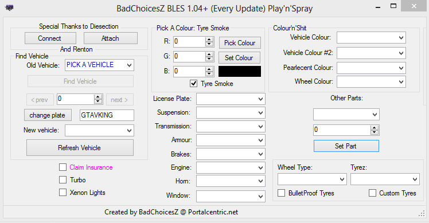Toggle the Turbo checkbox
The image size is (429, 223).
(x=63, y=180)
